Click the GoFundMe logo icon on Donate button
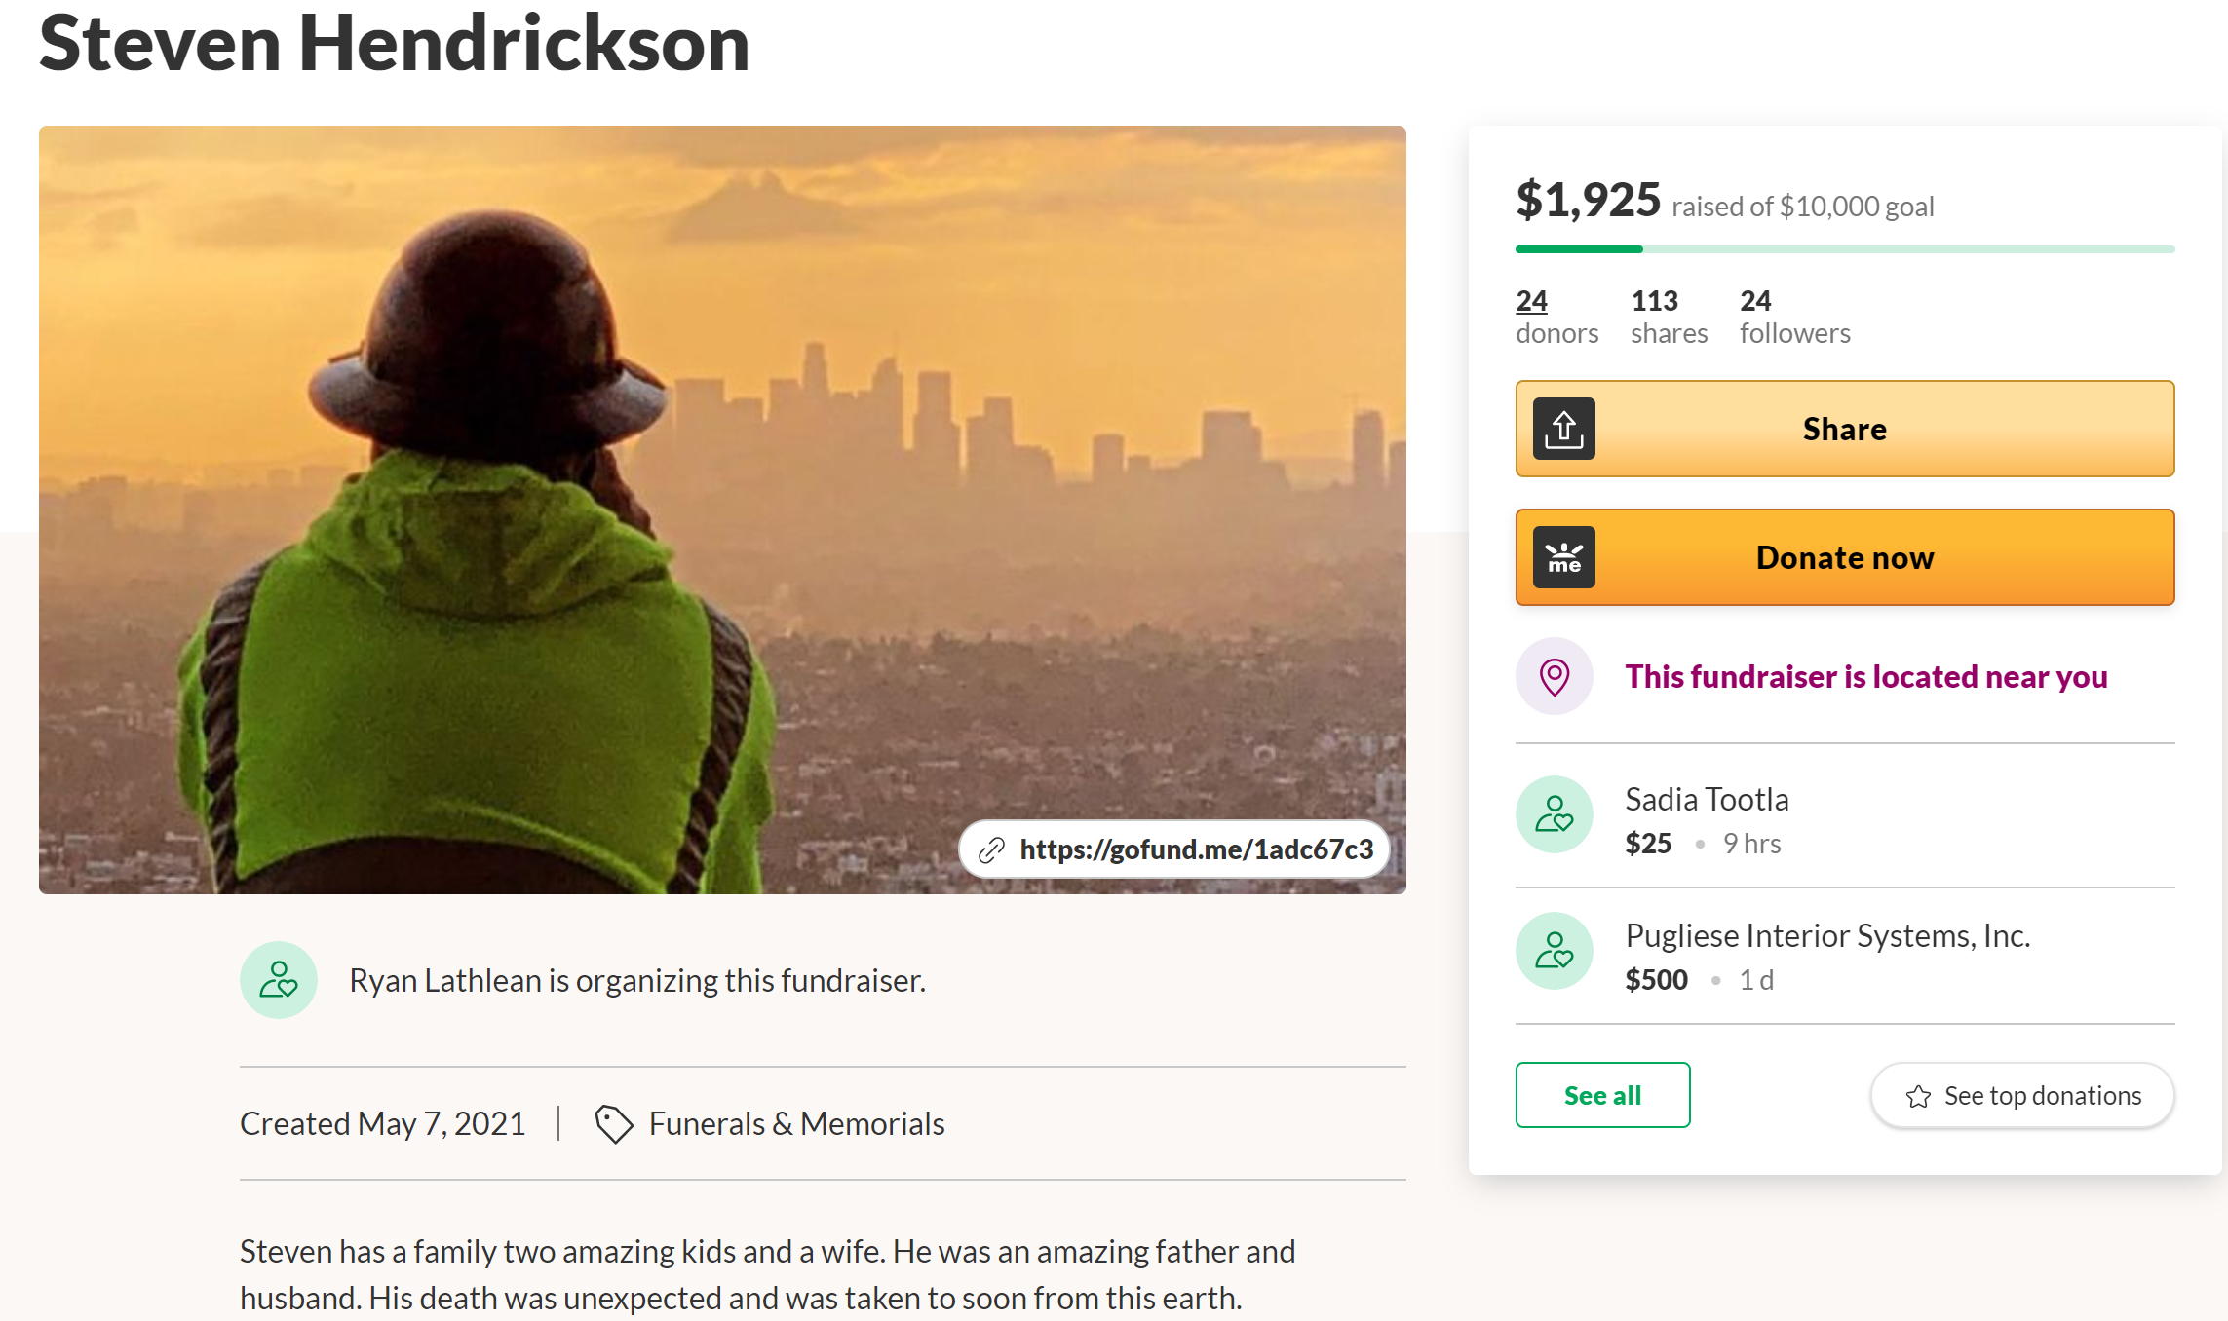The image size is (2228, 1321). point(1563,557)
